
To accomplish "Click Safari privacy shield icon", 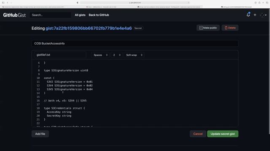I will click(78, 3).
